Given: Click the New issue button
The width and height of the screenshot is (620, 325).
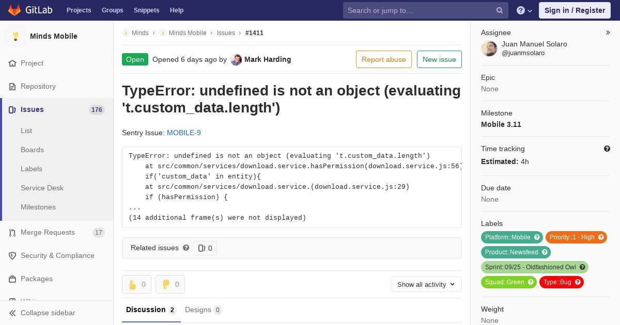Looking at the screenshot, I should (x=439, y=59).
